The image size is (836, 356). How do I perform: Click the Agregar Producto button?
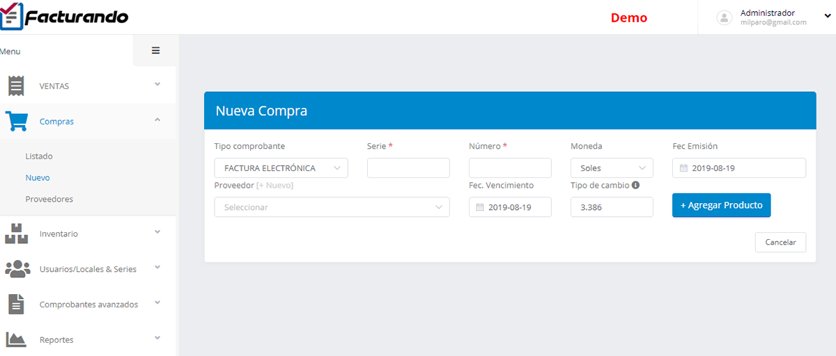click(721, 205)
